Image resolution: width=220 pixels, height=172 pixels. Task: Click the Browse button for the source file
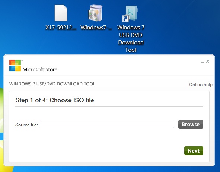tap(191, 124)
